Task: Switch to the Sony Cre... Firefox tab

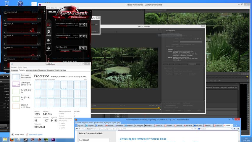Action: coord(90,126)
